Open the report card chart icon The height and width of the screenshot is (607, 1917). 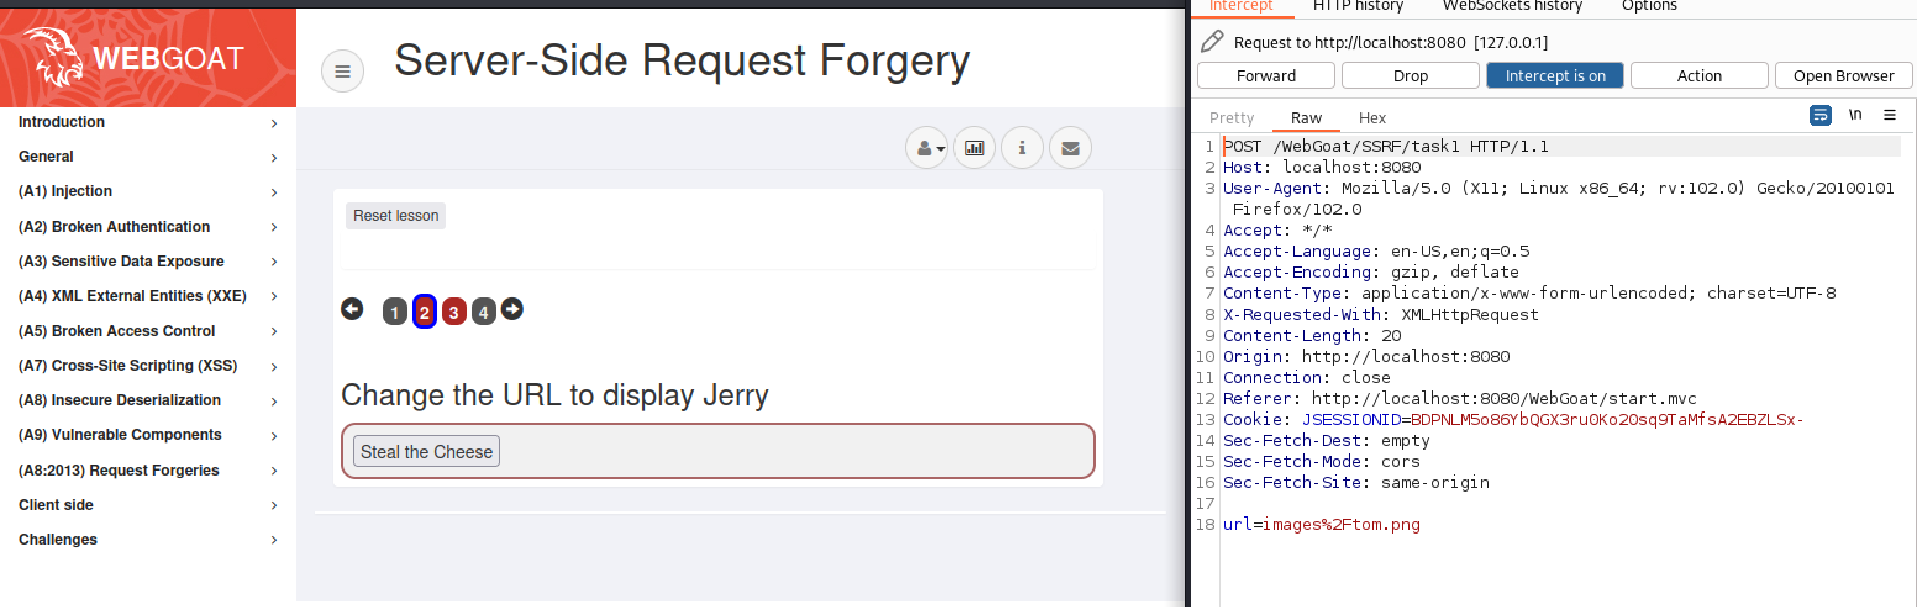[974, 148]
